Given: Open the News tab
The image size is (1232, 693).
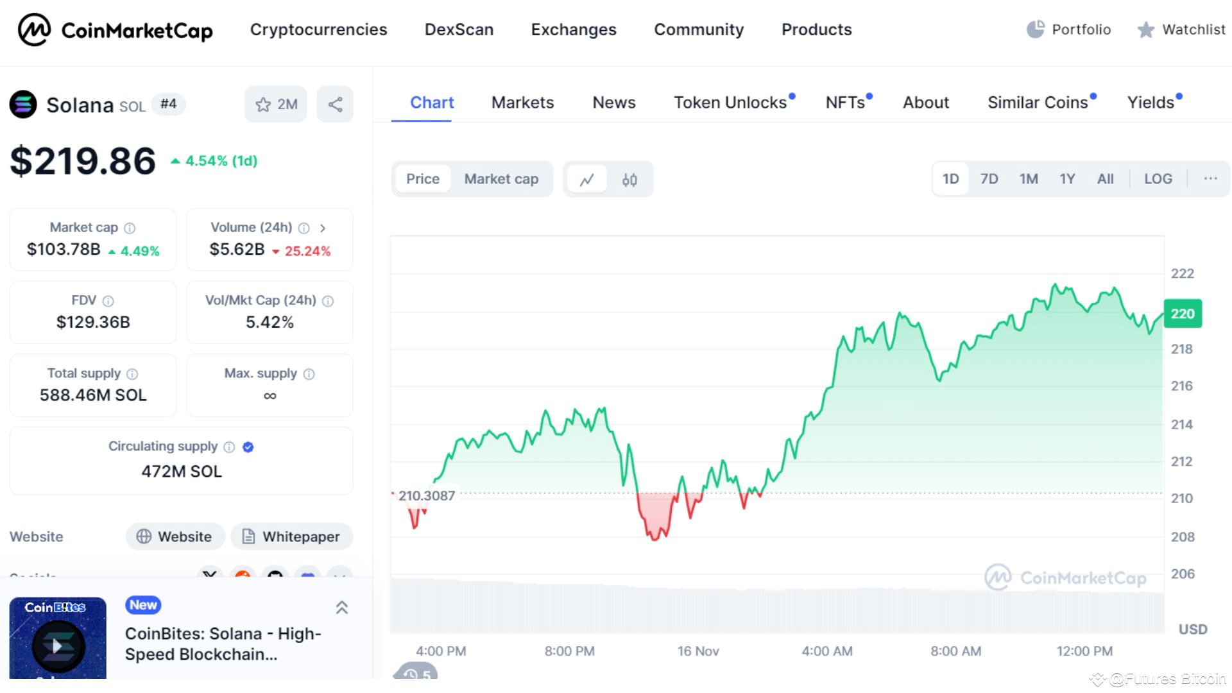Looking at the screenshot, I should (x=614, y=103).
